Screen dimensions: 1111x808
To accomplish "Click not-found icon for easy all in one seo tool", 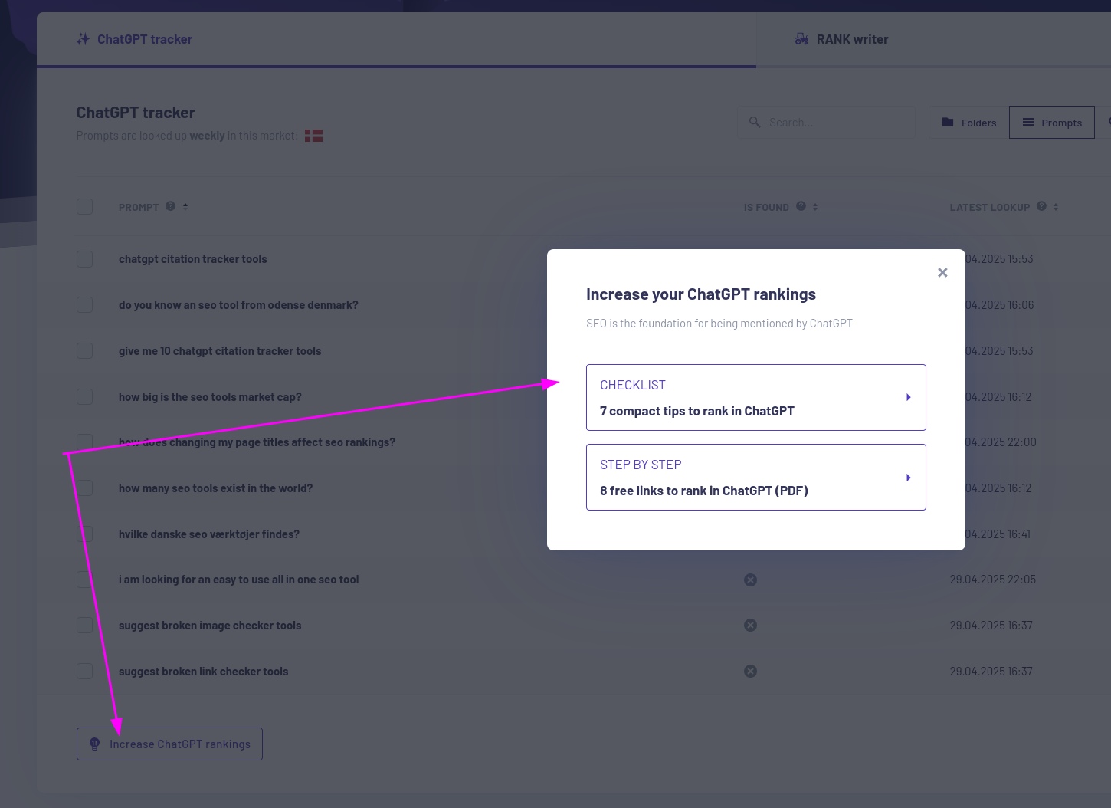I will [x=751, y=580].
